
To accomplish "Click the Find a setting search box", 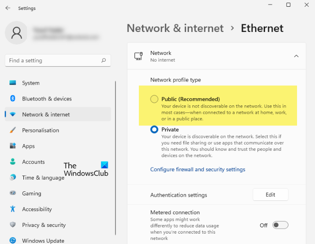I will [54, 60].
